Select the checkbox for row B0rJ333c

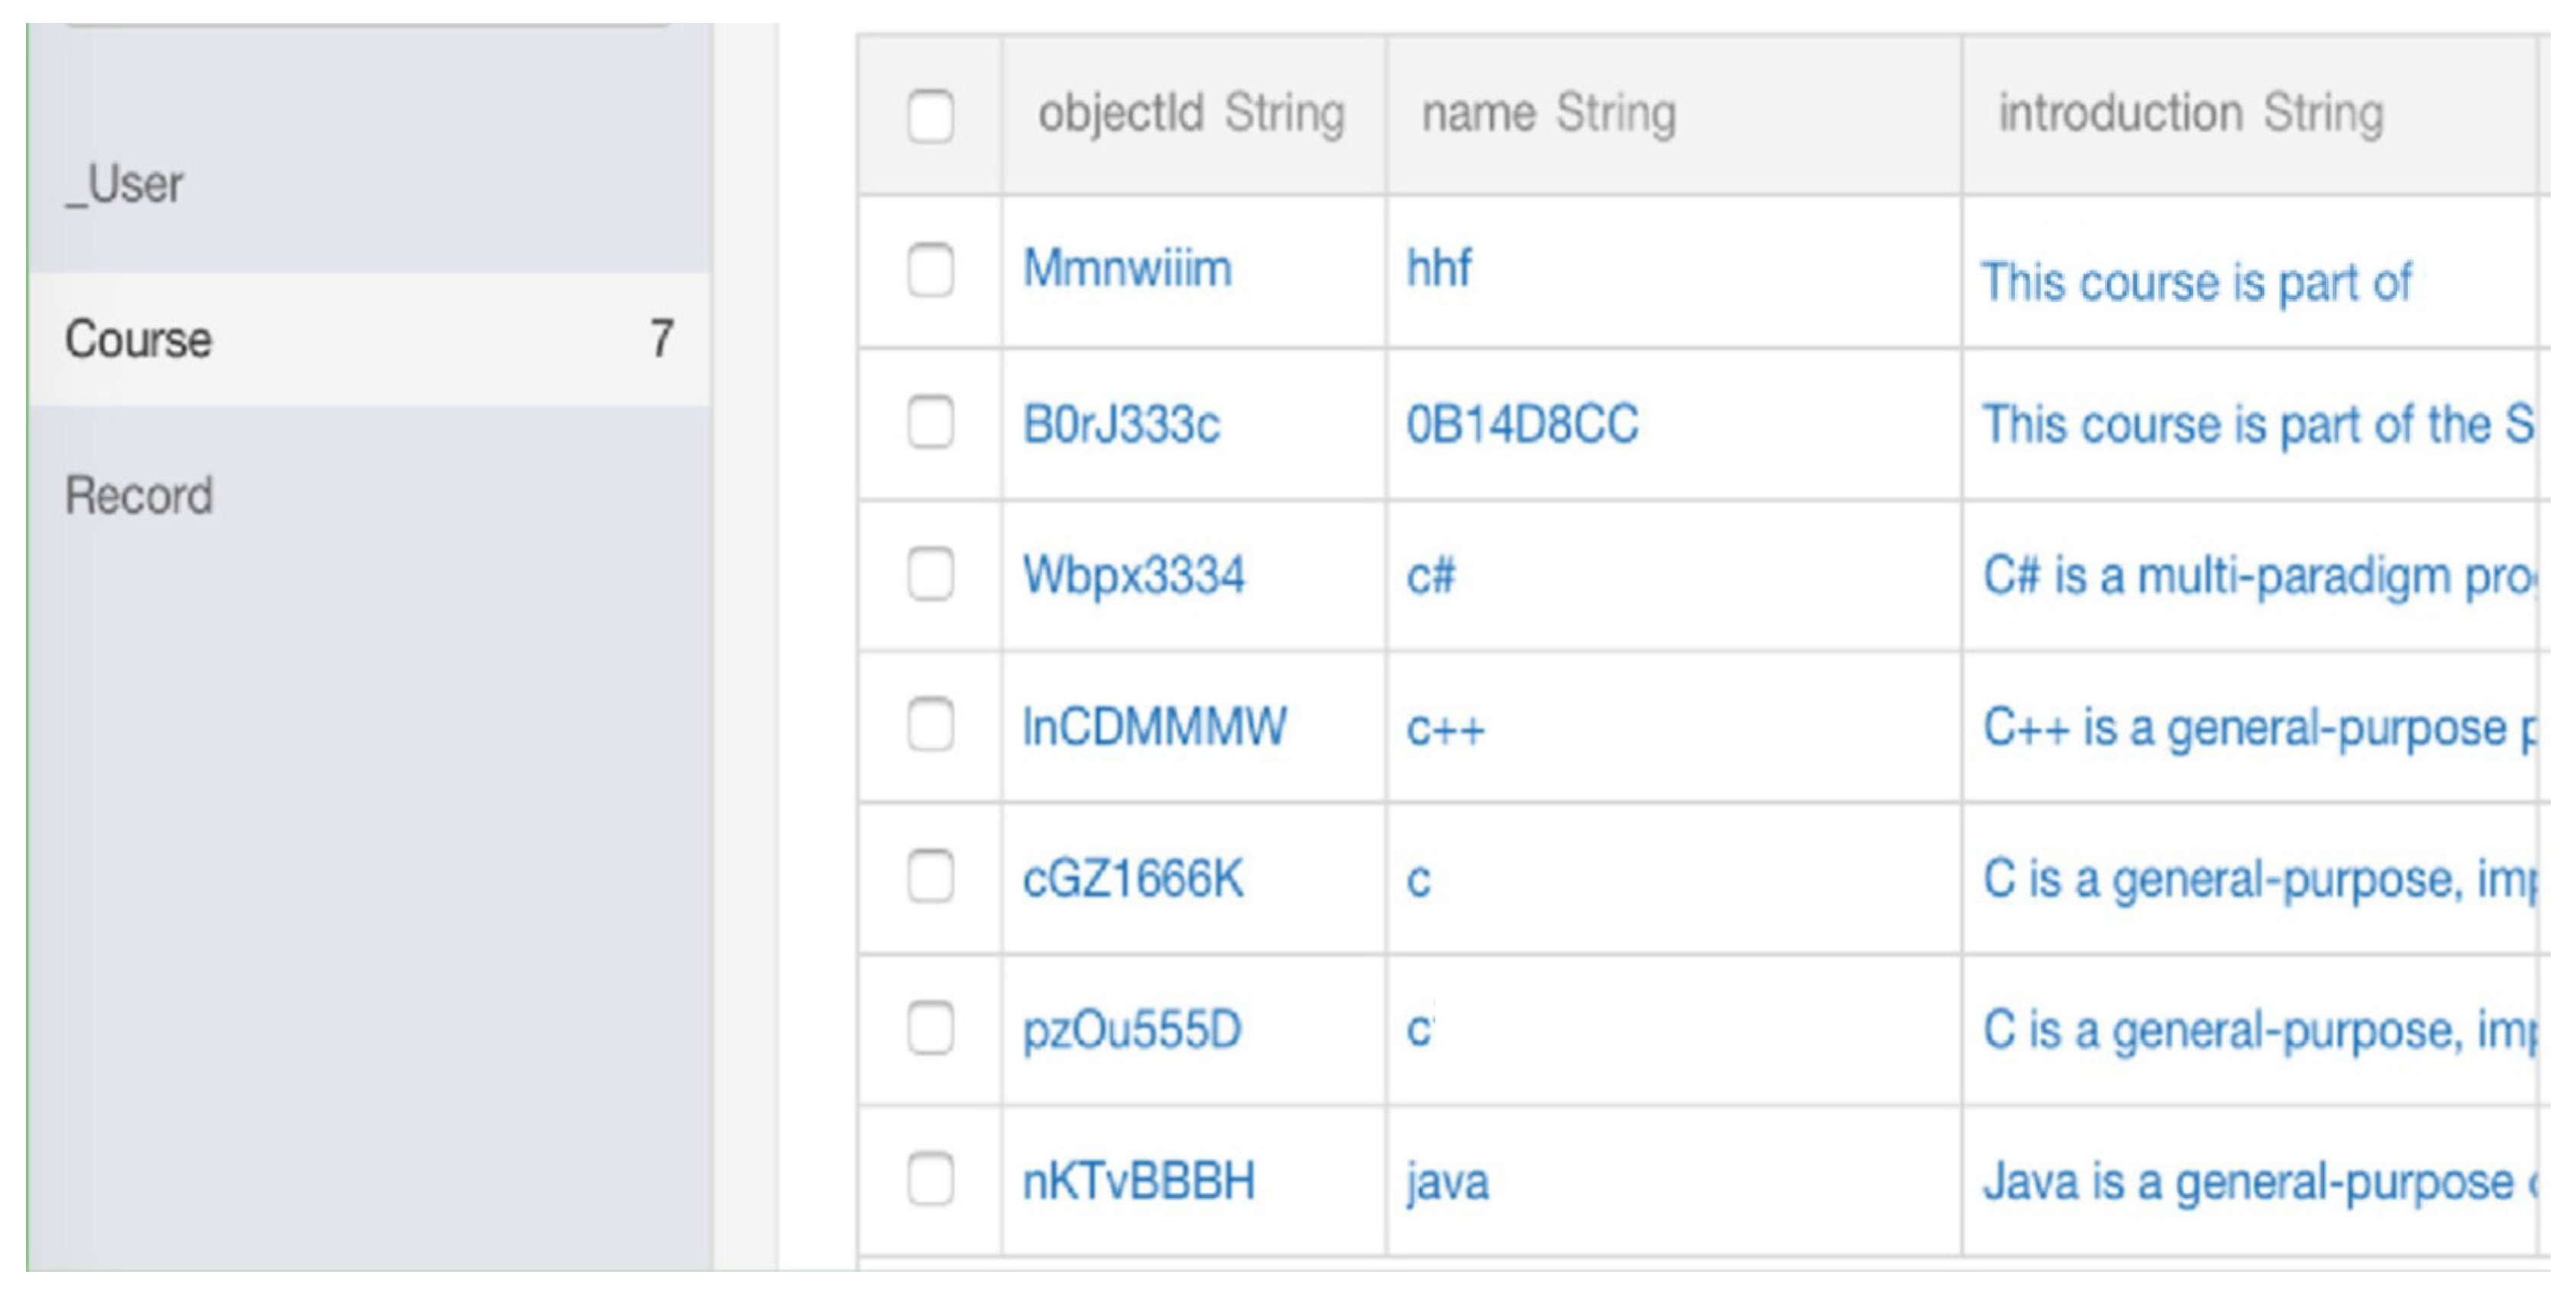[930, 422]
